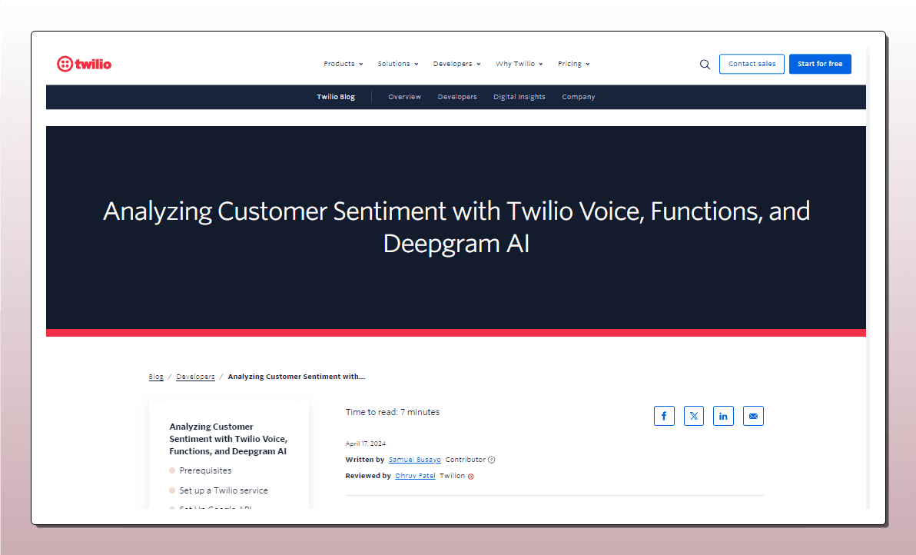Open the Developers dropdown in top navigation
This screenshot has height=555, width=916.
(x=456, y=64)
